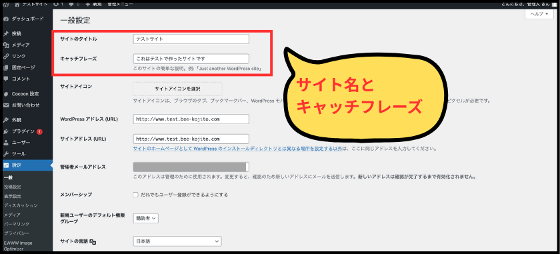This screenshot has width=560, height=254.
Task: Open the お問い合わせ envelope icon
Action: [6, 105]
